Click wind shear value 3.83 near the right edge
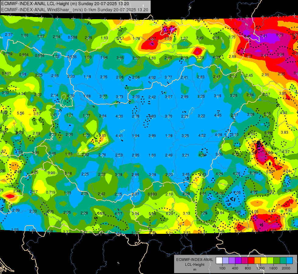The width and height of the screenshot is (298, 274). 285,132
